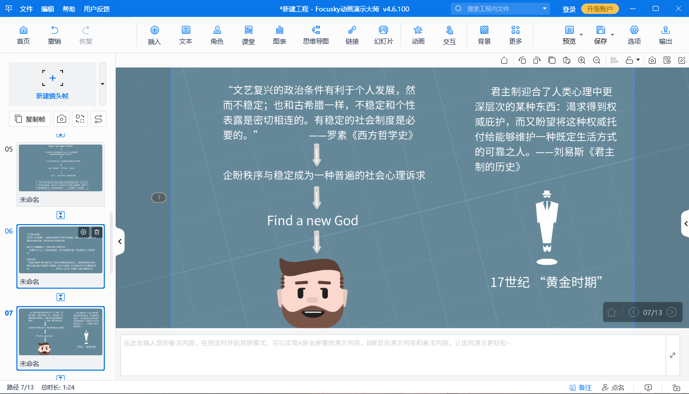
Task: Open the 更多 more tools menu
Action: (516, 35)
